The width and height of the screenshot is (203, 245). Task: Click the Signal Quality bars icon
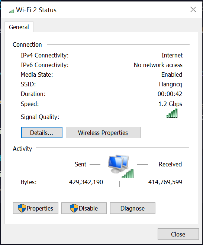point(172,113)
